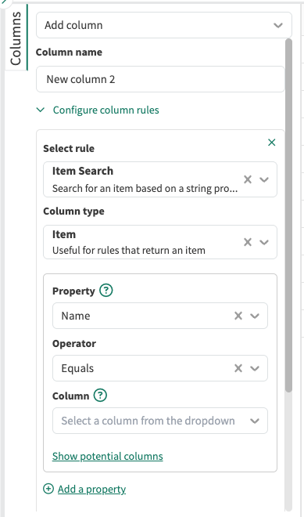Click Add a property link
304x517 pixels.
click(91, 489)
